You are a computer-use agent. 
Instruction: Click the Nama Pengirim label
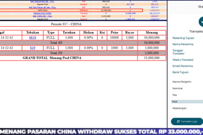(x=182, y=82)
